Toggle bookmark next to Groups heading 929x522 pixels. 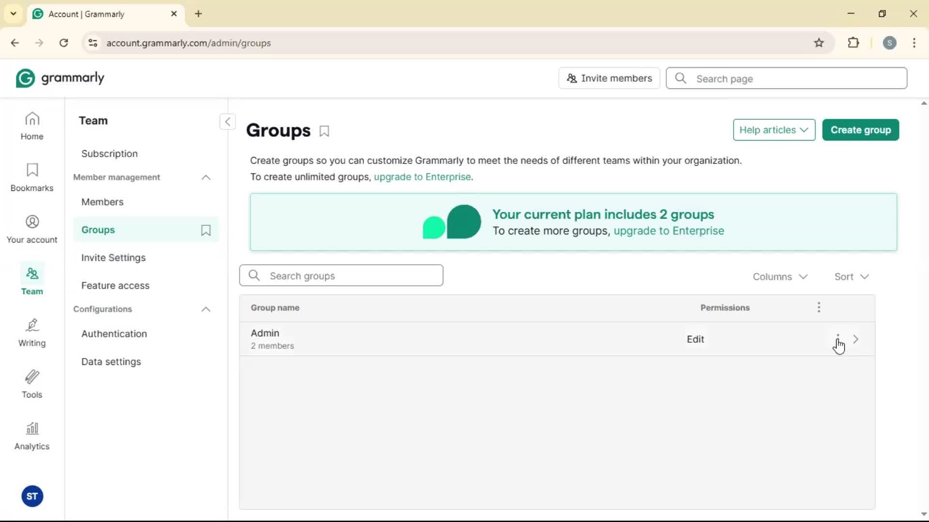coord(324,131)
